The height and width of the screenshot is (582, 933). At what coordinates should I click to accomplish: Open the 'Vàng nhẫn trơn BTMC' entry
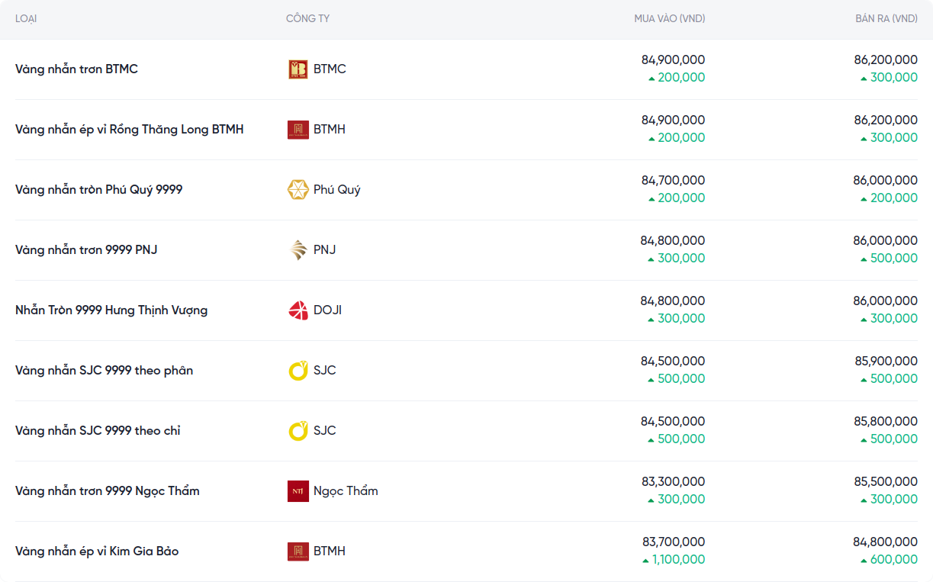point(76,69)
